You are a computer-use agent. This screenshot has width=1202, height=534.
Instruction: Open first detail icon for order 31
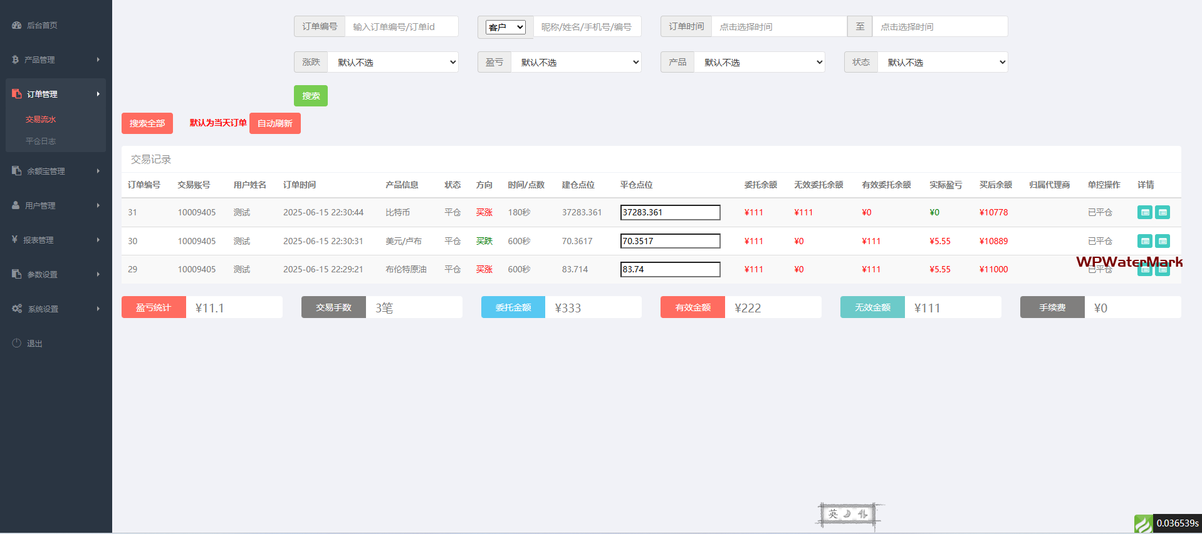(x=1144, y=213)
